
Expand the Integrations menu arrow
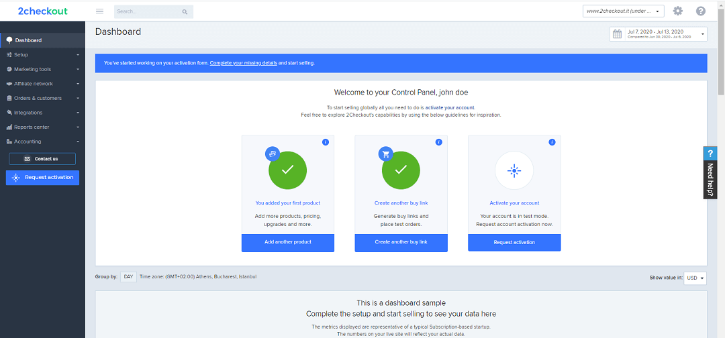[78, 113]
